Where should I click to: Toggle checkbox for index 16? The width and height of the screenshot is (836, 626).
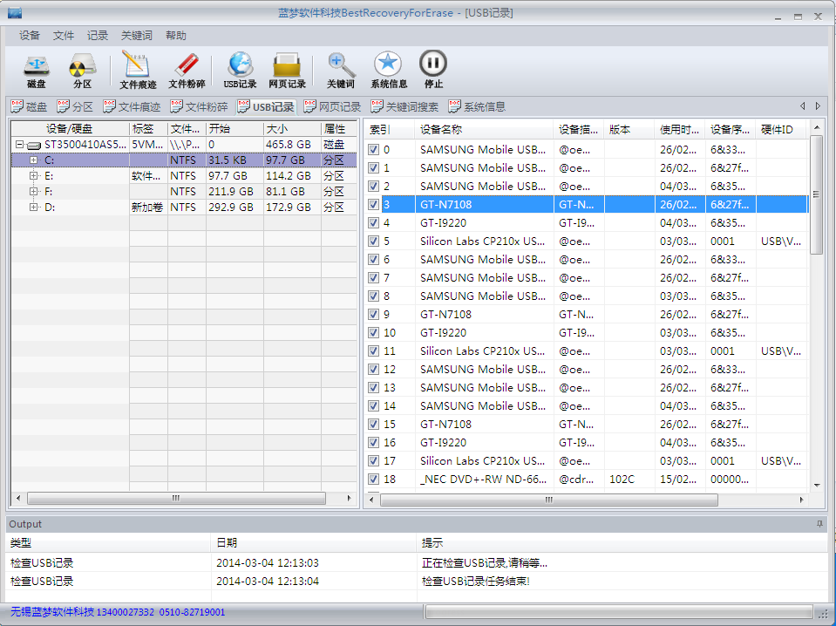(374, 443)
